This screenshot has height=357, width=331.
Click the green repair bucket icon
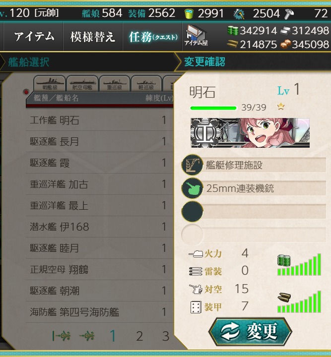189,14
